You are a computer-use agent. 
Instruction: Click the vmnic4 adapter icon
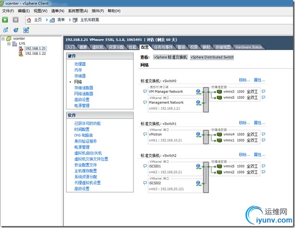(x=219, y=134)
